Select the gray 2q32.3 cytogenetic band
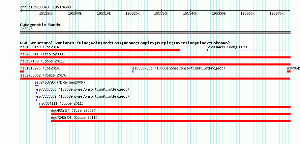This screenshot has width=300, height=144. pyautogui.click(x=155, y=33)
